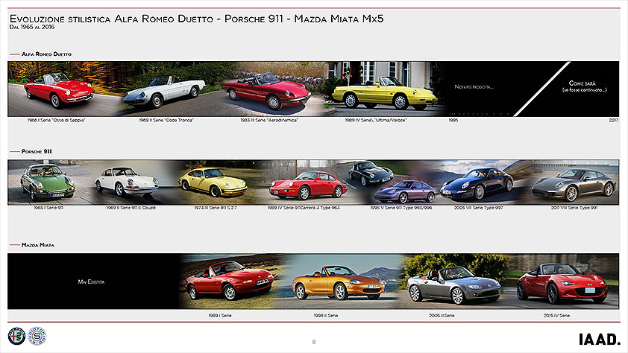Screen dimensions: 628x353
Task: Select the green 1965 Porsche 911 photo
Action: (48, 182)
